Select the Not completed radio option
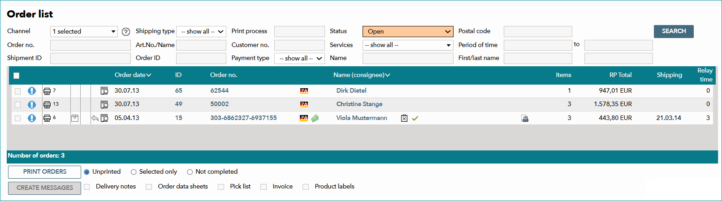Viewport: 722px width, 201px height. coord(190,172)
